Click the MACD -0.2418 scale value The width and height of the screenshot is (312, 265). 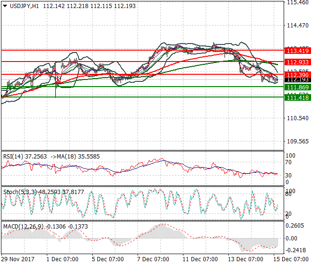(x=295, y=250)
